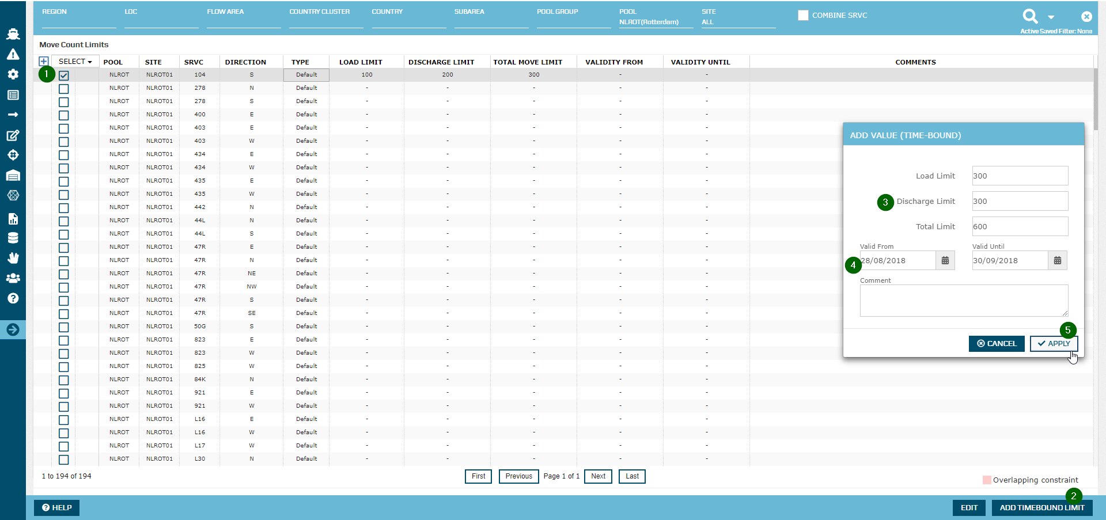This screenshot has width=1106, height=520.
Task: Uncheck the SRVC 104 row checkbox
Action: click(64, 75)
